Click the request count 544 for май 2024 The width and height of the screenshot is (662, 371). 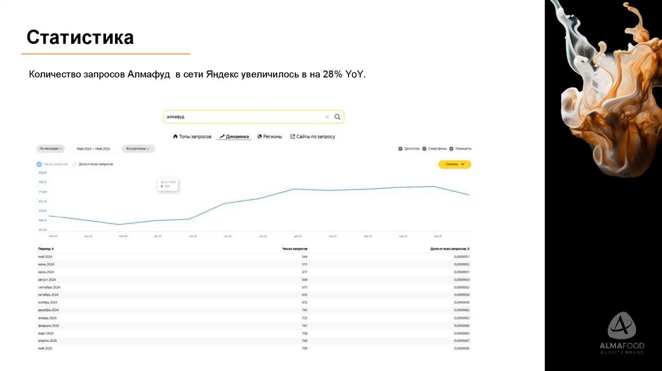304,257
